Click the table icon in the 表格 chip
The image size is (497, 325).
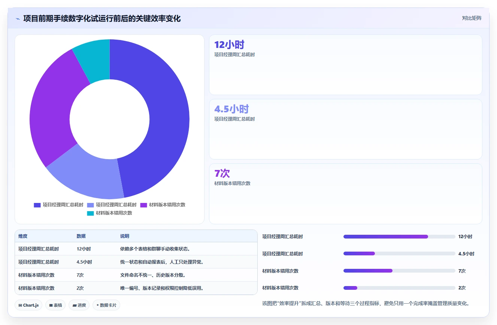[51, 306]
